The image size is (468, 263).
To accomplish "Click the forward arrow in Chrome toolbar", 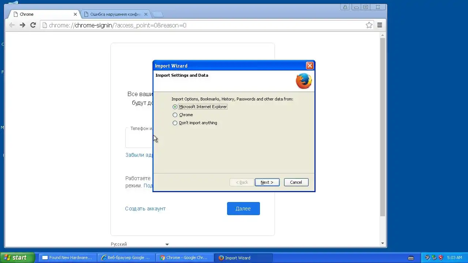I will coord(22,25).
